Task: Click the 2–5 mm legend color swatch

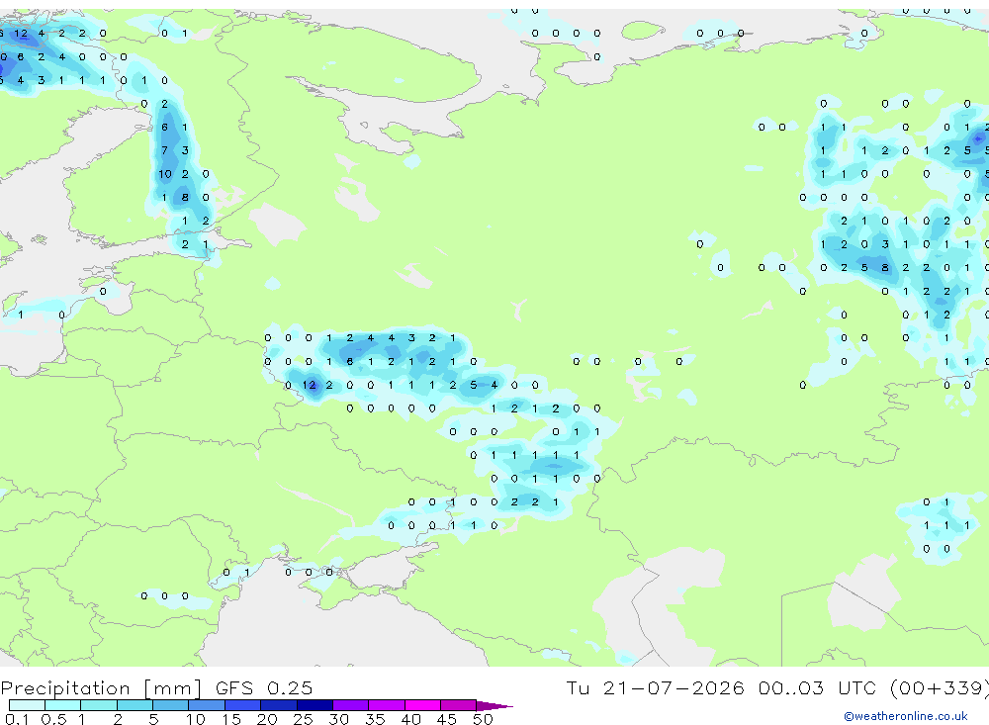Action: point(135,705)
